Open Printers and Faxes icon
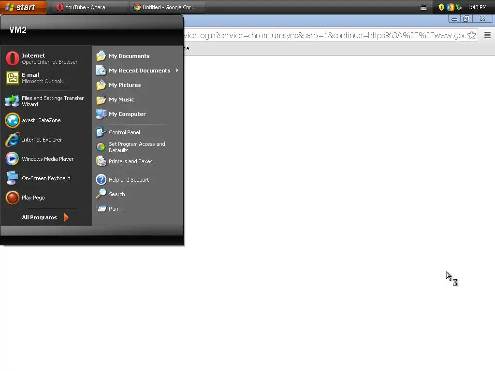This screenshot has width=495, height=371. click(101, 161)
